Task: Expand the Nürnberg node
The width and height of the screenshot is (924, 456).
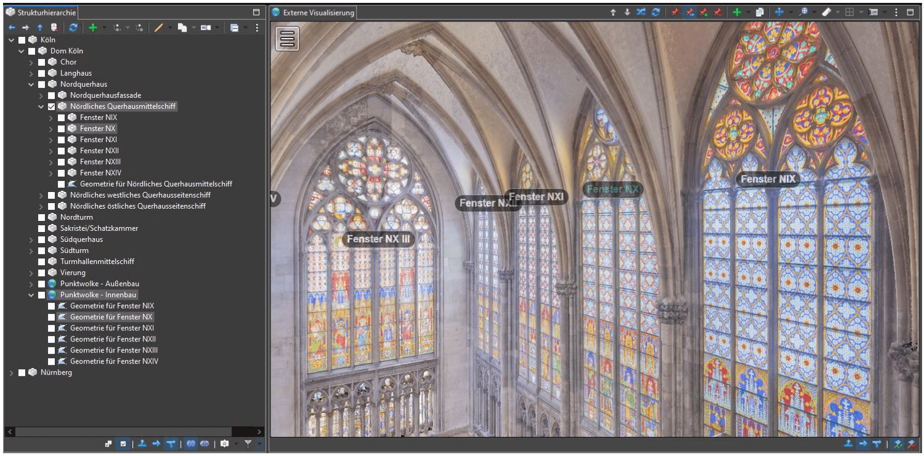Action: [12, 372]
